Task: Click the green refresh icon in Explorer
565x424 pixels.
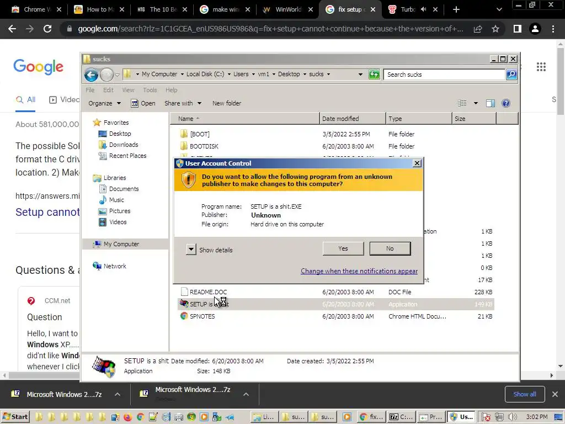Action: (x=374, y=75)
